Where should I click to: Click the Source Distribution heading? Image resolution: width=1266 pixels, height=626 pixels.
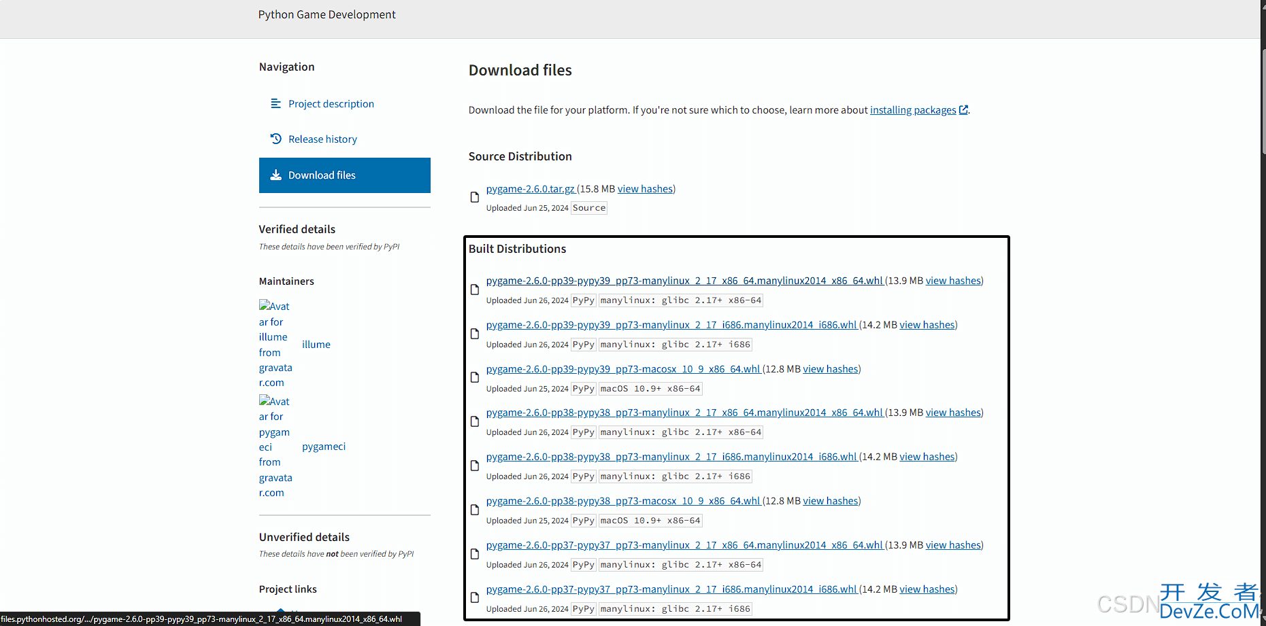click(520, 156)
